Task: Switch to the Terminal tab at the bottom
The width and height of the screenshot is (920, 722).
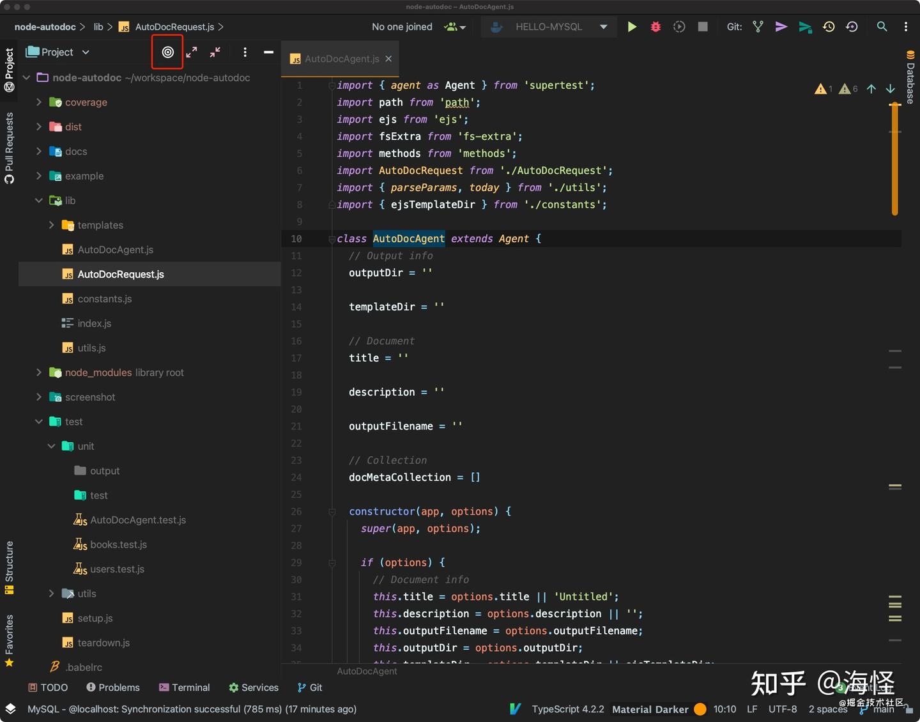Action: pyautogui.click(x=184, y=687)
